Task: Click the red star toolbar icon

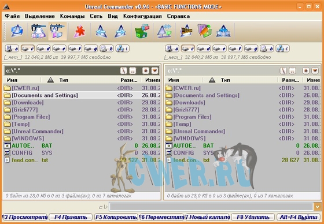Action: tap(79, 32)
